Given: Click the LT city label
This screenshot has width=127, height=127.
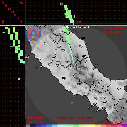Looking at the screenshot, I should pos(71,89).
